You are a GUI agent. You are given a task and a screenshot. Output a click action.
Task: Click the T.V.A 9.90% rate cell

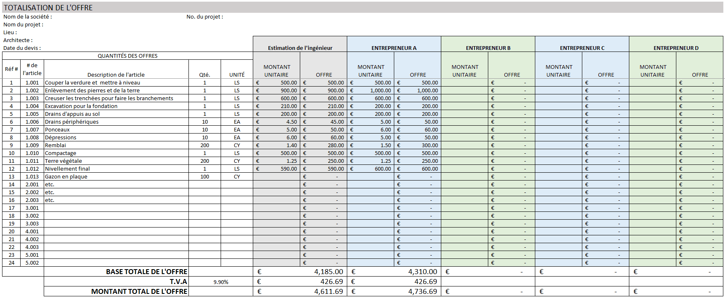[x=221, y=282]
